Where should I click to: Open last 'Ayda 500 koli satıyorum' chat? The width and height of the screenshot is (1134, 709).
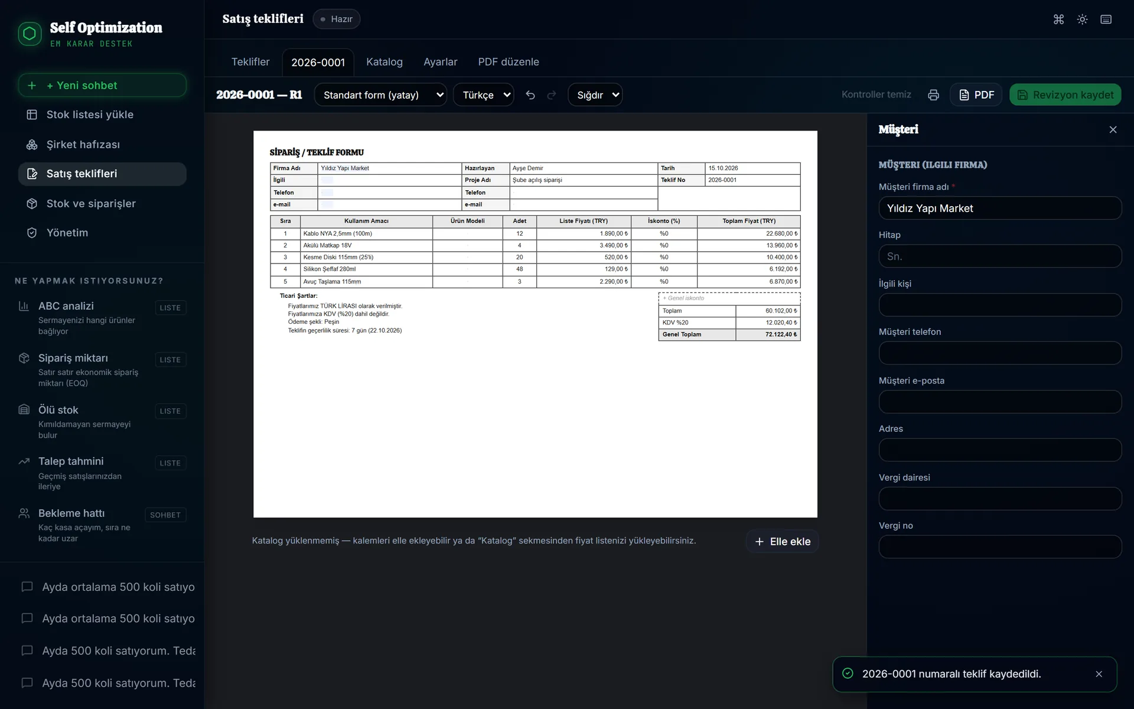click(x=107, y=683)
